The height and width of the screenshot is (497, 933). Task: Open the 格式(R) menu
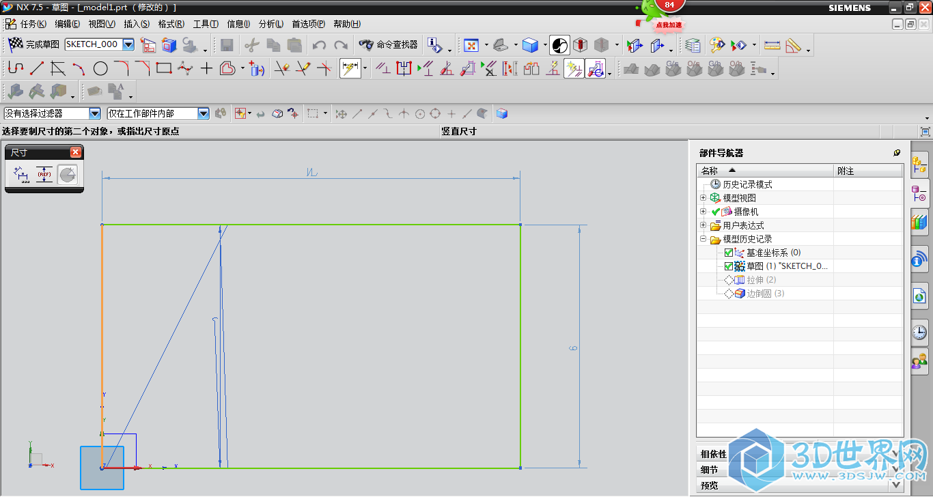point(171,24)
